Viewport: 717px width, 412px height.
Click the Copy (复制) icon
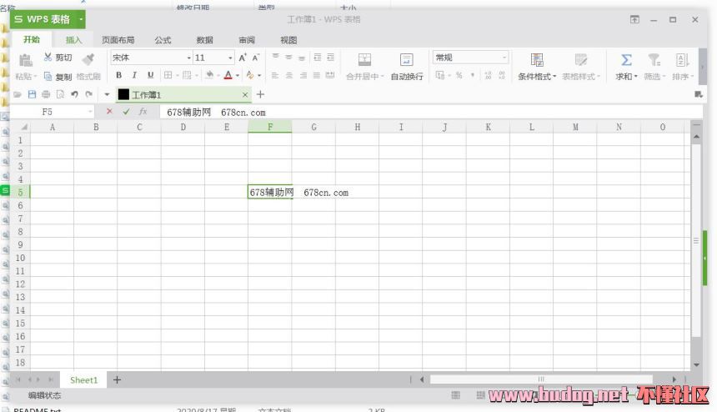(48, 77)
